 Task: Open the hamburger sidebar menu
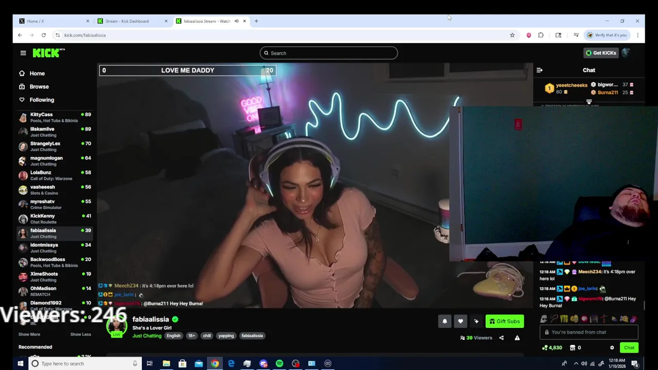pos(23,53)
